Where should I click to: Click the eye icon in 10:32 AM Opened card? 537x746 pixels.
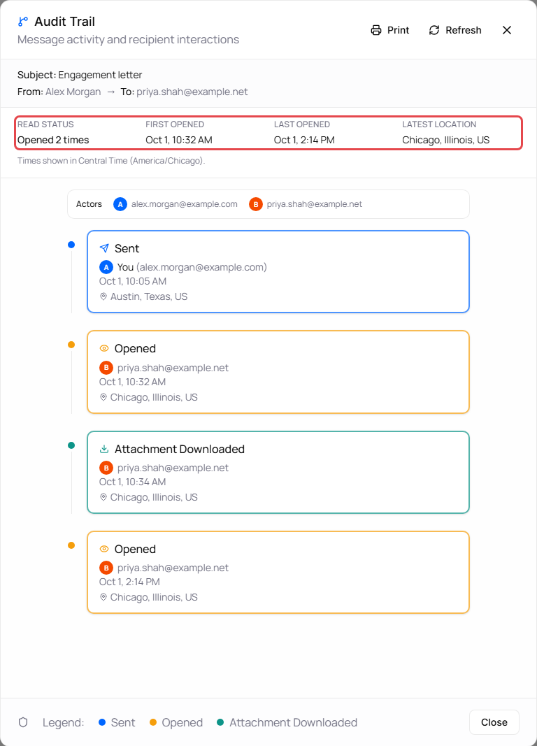point(104,348)
